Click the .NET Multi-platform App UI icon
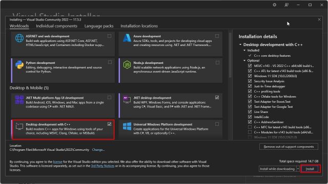 click(19, 100)
